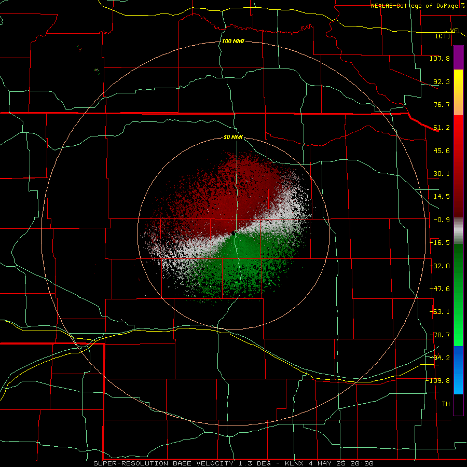Click the TH threshold label

click(x=446, y=404)
